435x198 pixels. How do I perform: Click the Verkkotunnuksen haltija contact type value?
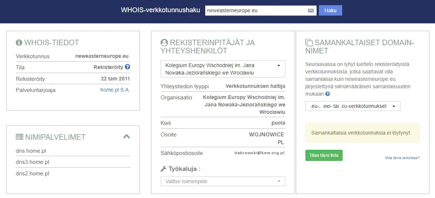pyautogui.click(x=255, y=86)
